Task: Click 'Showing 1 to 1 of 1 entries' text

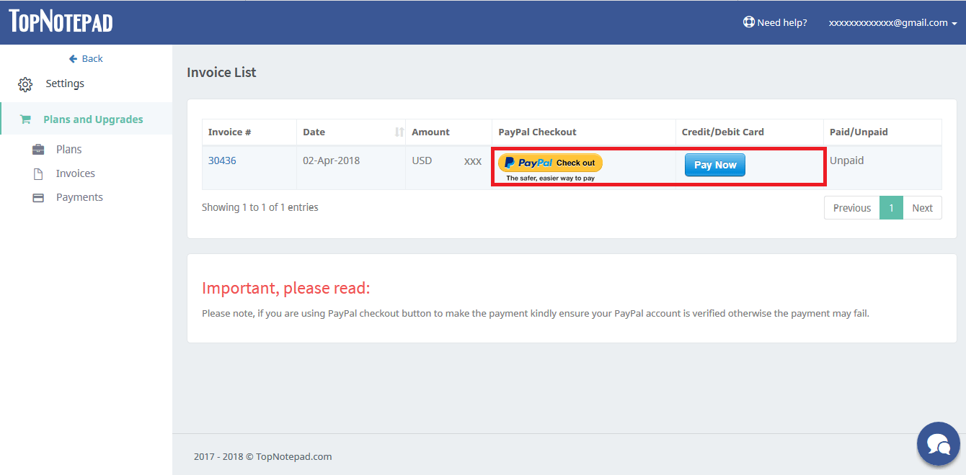Action: tap(260, 207)
